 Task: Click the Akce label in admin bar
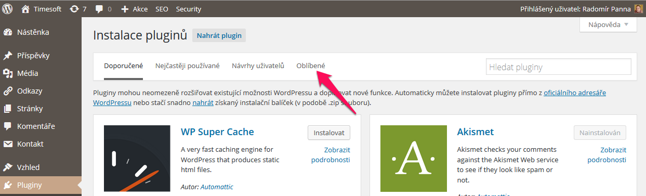(x=140, y=9)
